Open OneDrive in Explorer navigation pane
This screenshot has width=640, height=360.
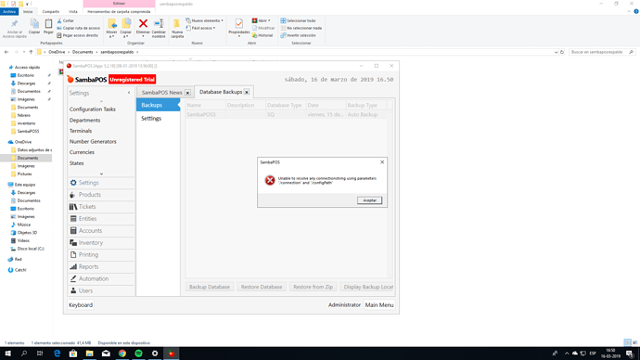23,142
